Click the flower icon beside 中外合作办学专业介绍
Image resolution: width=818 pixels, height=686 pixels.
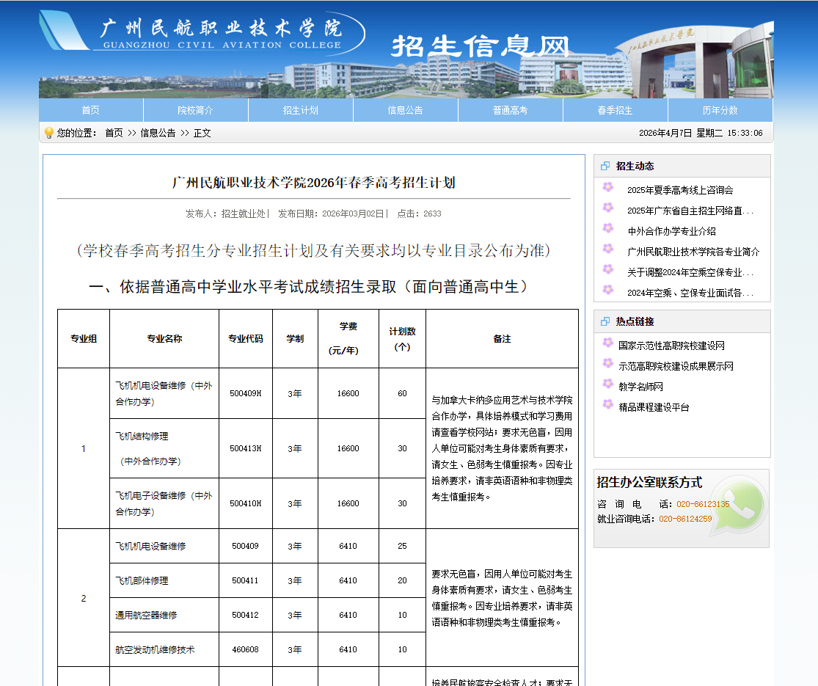click(x=607, y=230)
